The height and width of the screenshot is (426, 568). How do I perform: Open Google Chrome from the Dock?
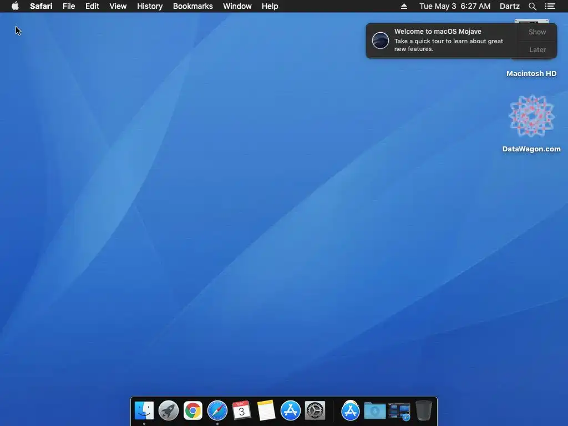coord(192,410)
